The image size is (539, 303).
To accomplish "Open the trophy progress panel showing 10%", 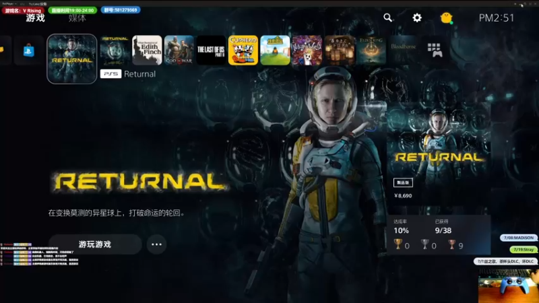I will coord(439,235).
